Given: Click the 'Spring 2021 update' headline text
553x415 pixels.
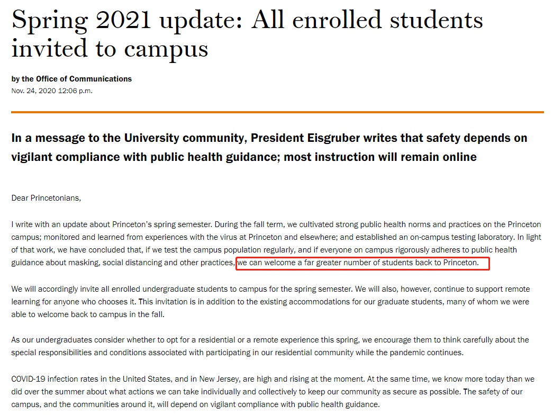Looking at the screenshot, I should [x=127, y=21].
